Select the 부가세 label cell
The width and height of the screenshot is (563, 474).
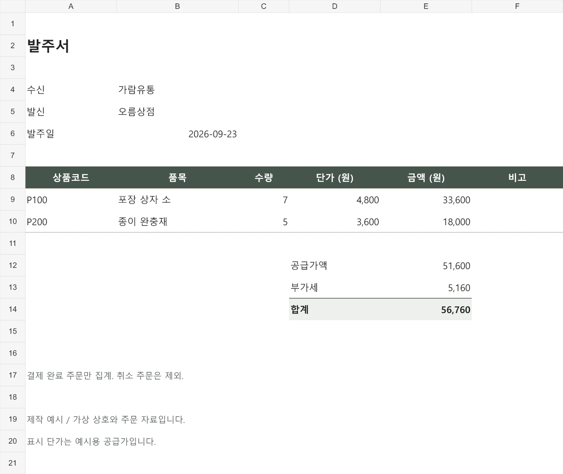[335, 287]
